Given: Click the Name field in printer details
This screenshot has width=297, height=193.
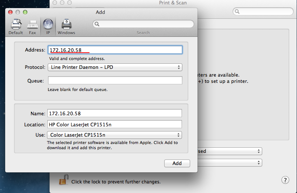Looking at the screenshot, I should (x=115, y=113).
